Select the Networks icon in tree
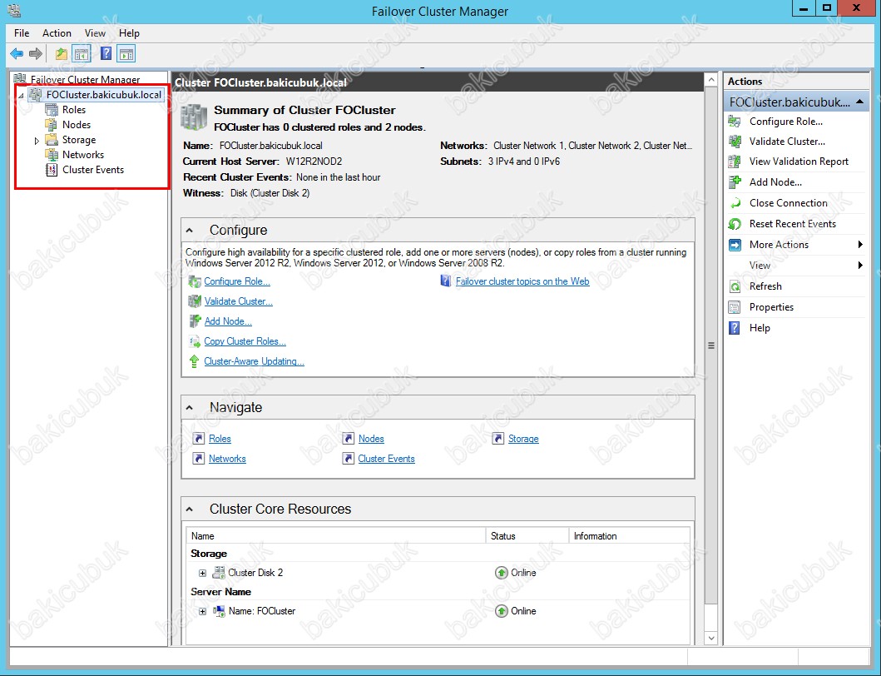This screenshot has height=676, width=881. [x=51, y=155]
